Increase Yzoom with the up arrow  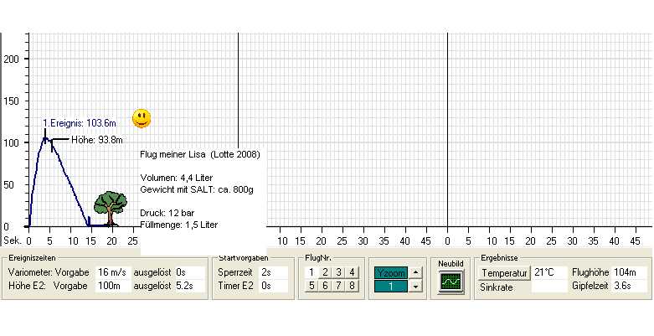[x=416, y=272]
